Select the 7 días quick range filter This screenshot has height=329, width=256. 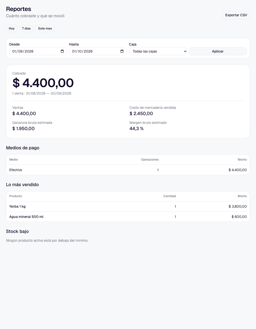click(26, 29)
